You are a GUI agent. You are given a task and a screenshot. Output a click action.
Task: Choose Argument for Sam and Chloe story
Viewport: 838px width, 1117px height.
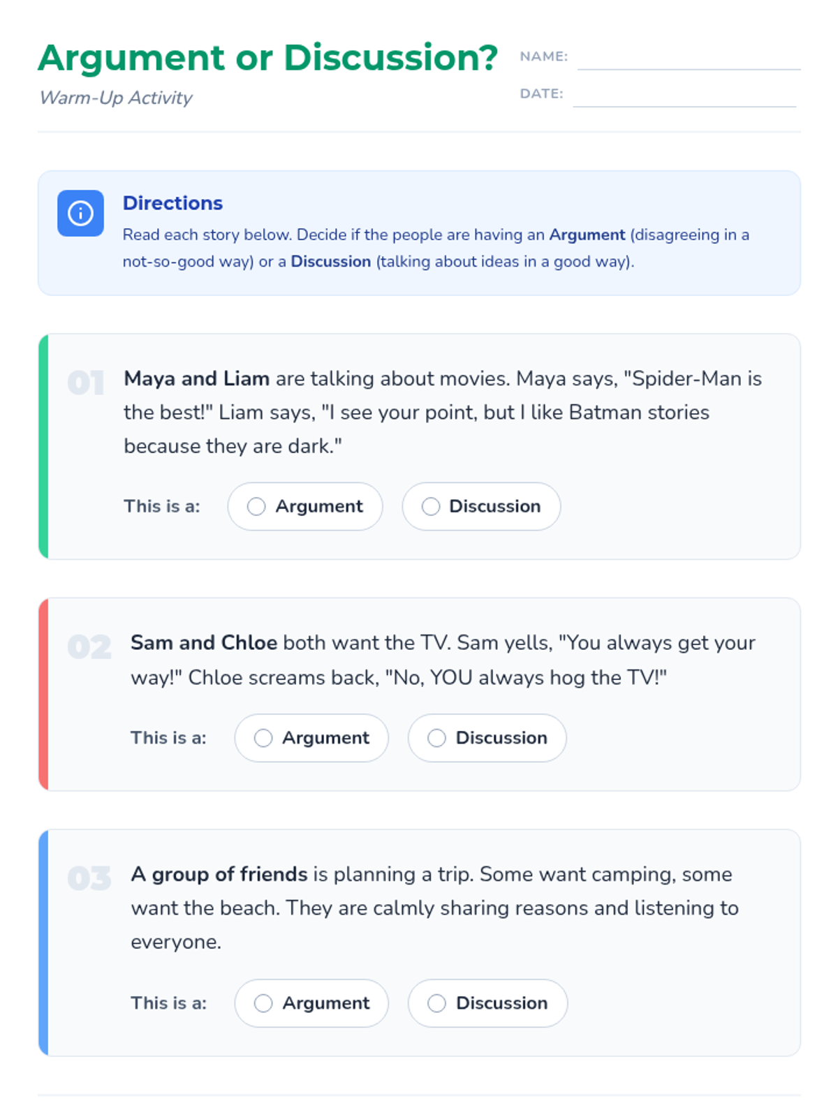pyautogui.click(x=311, y=738)
